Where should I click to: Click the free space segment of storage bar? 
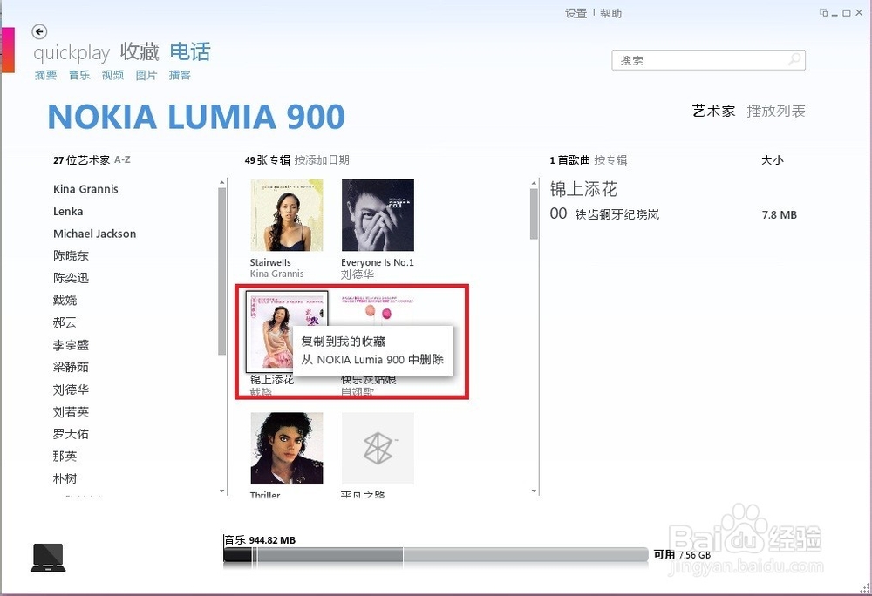pos(526,555)
